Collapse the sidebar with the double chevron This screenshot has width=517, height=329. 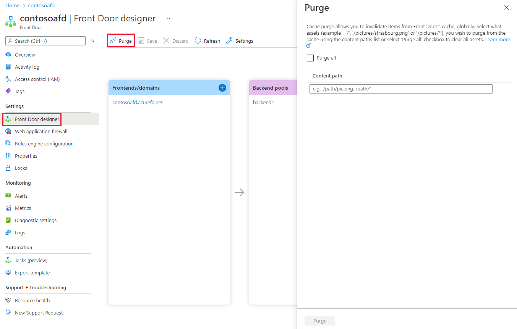(x=93, y=41)
